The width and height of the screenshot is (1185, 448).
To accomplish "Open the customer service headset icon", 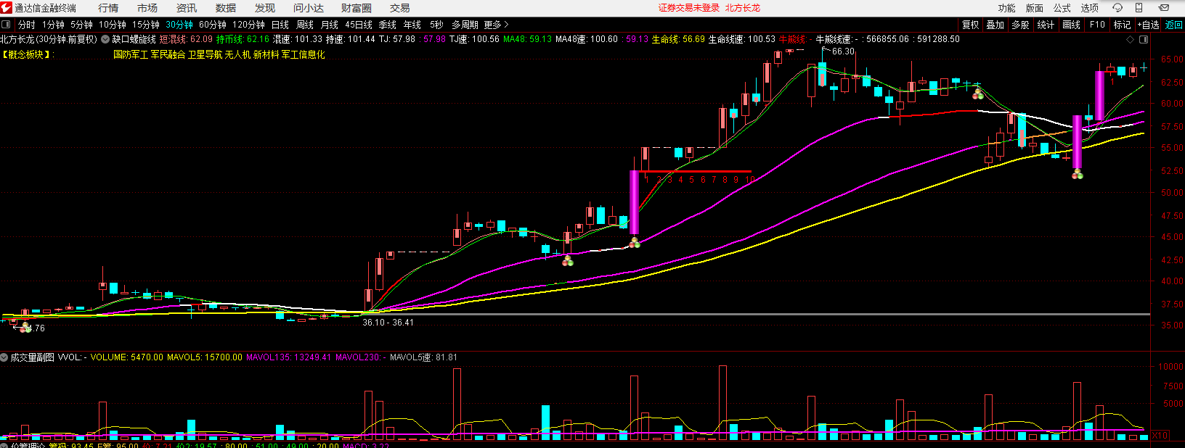I will tap(1117, 8).
